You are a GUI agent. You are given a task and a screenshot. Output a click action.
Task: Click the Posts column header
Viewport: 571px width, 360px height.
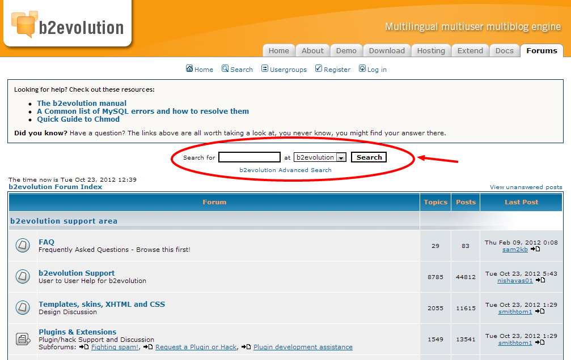[466, 202]
